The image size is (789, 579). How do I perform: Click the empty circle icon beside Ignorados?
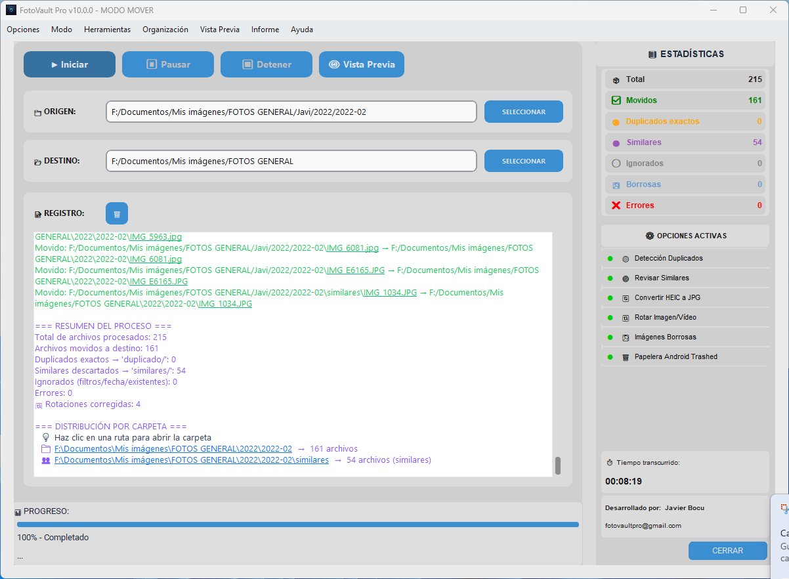pos(616,163)
